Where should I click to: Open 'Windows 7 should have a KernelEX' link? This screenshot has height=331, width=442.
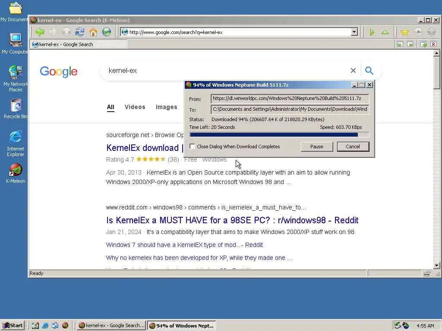184,245
